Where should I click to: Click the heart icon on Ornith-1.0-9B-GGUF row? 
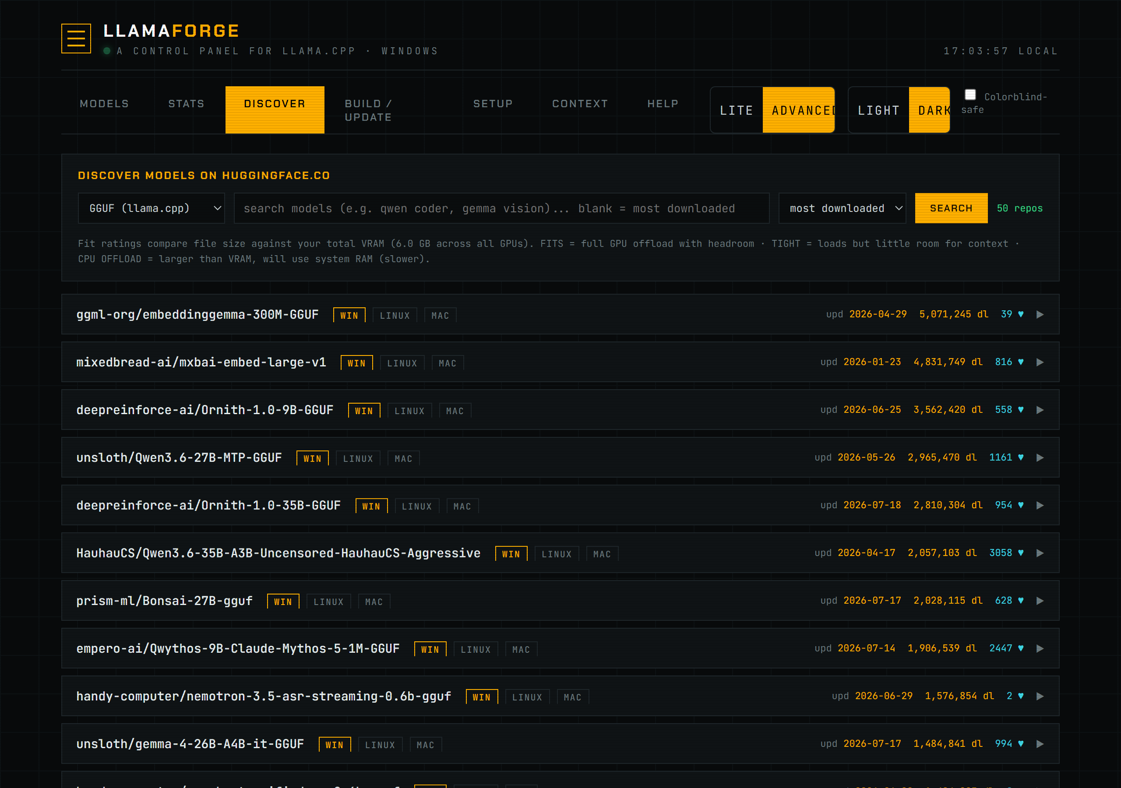coord(1020,410)
